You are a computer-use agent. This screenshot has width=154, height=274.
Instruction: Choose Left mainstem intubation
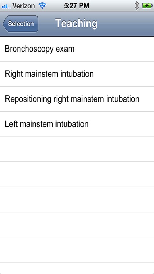(77, 124)
